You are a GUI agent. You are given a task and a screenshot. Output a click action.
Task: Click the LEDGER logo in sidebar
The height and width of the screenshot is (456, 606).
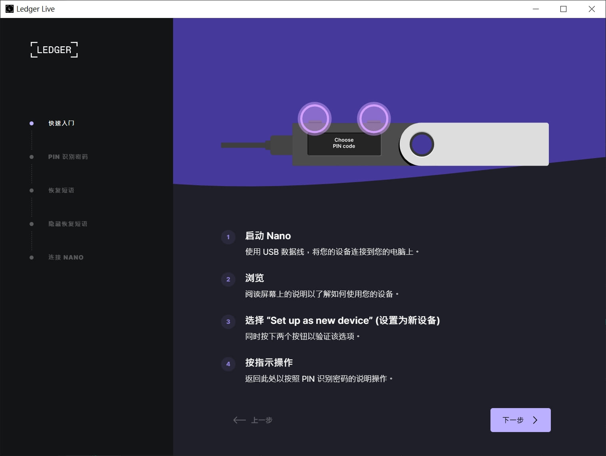(54, 50)
